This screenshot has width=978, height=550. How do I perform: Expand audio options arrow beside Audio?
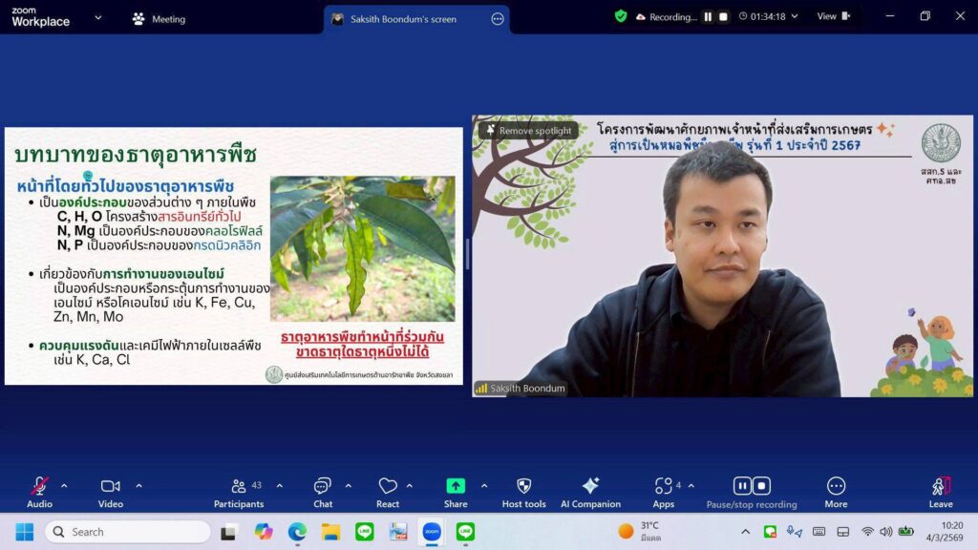click(64, 485)
